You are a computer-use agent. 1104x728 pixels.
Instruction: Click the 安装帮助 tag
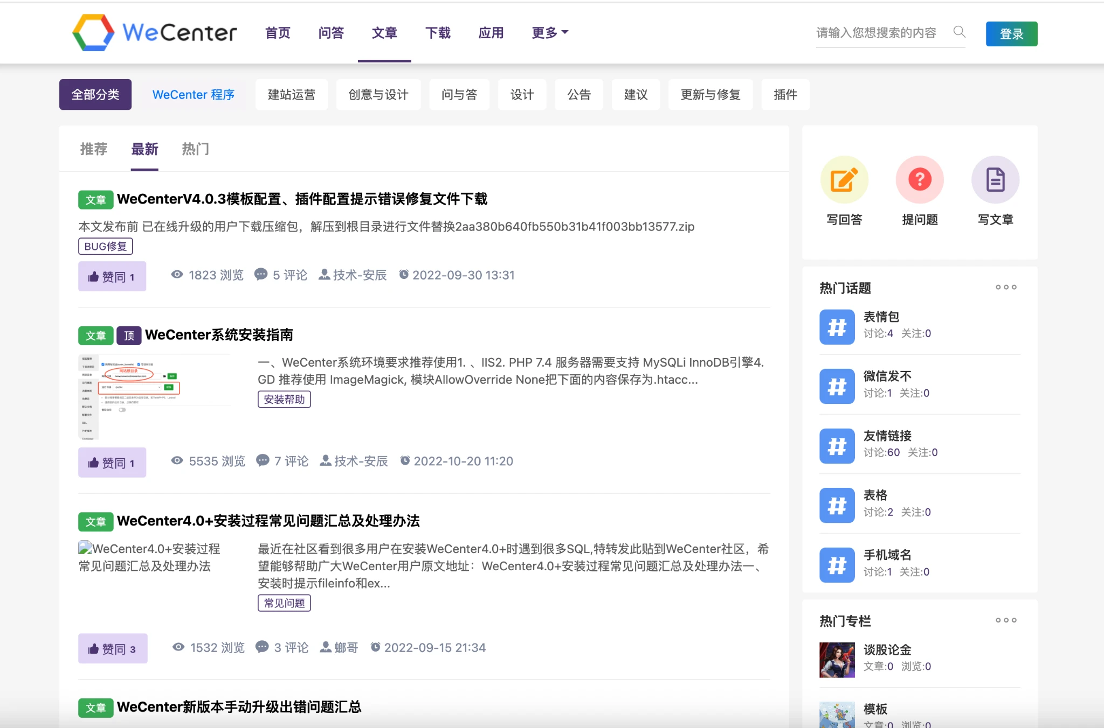(x=284, y=399)
